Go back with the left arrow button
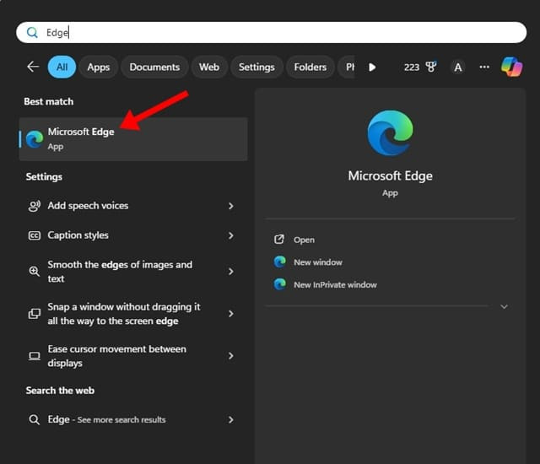 pyautogui.click(x=33, y=67)
